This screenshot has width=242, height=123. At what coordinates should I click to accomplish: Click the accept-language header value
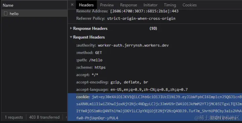pos(149,90)
